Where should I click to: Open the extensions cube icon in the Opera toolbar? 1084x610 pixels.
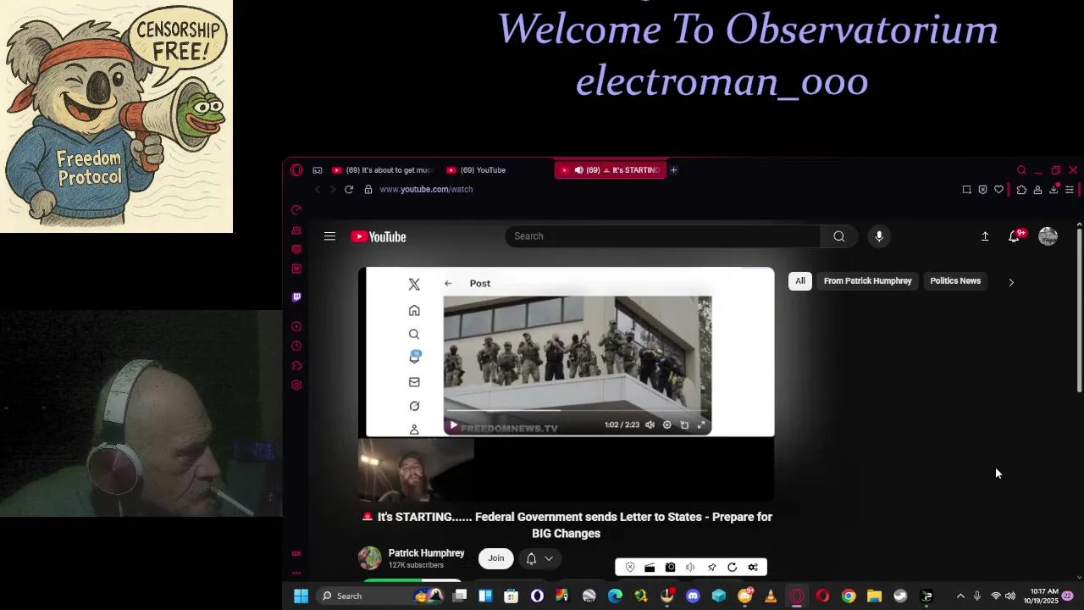1021,190
